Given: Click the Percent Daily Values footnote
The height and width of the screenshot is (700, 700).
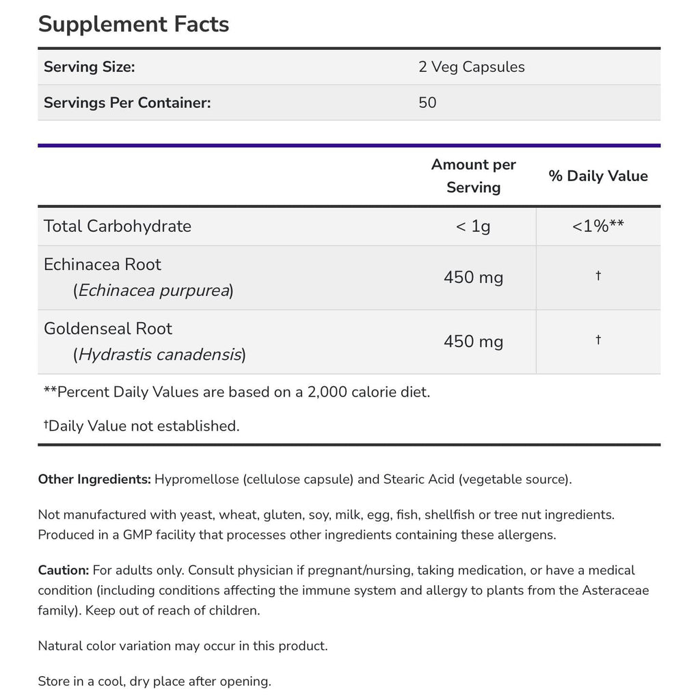Looking at the screenshot, I should click(x=237, y=392).
